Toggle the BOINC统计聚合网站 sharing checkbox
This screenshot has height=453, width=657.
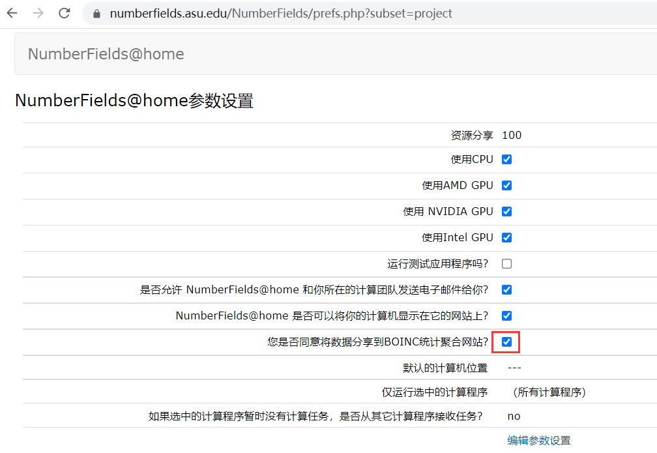[x=506, y=342]
